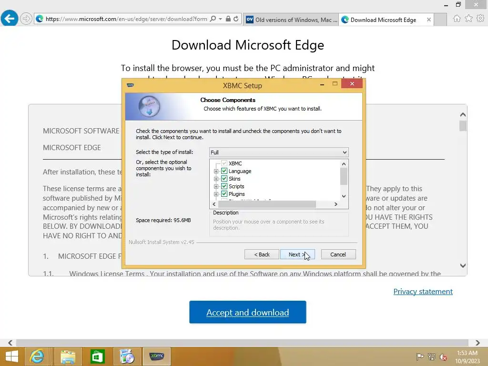488x366 pixels.
Task: Click the padlock security icon in address bar
Action: (228, 19)
